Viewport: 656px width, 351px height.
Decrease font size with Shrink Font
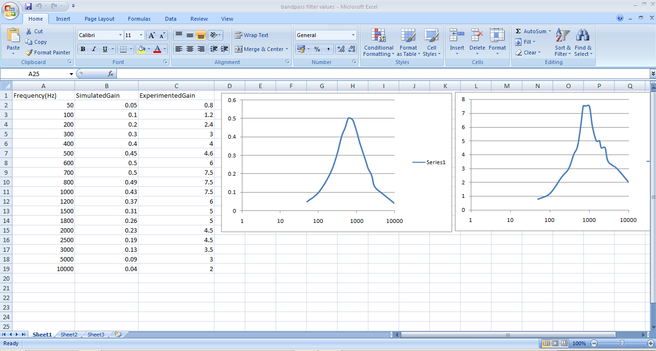tap(162, 35)
